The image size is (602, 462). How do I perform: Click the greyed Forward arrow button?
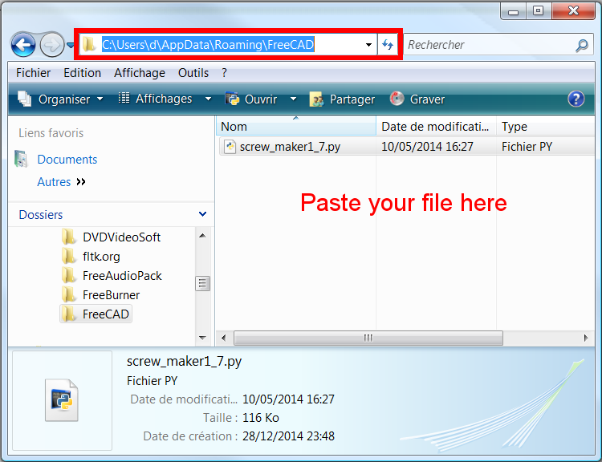[x=52, y=45]
